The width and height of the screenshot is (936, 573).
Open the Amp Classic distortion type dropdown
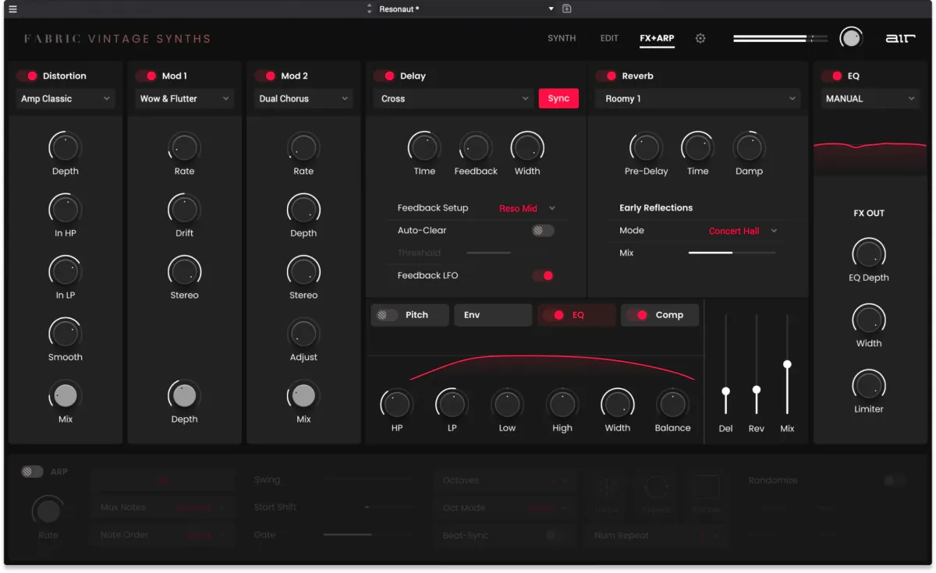point(66,99)
